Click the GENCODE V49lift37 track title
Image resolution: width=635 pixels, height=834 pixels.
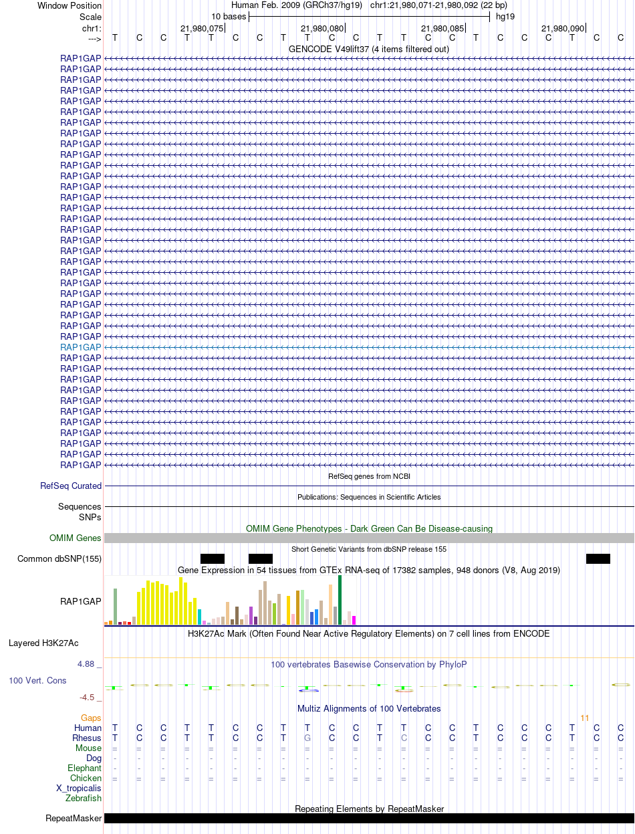[369, 49]
